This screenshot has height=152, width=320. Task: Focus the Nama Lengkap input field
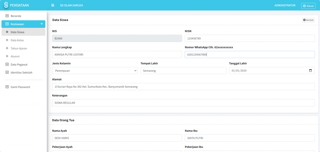click(117, 54)
